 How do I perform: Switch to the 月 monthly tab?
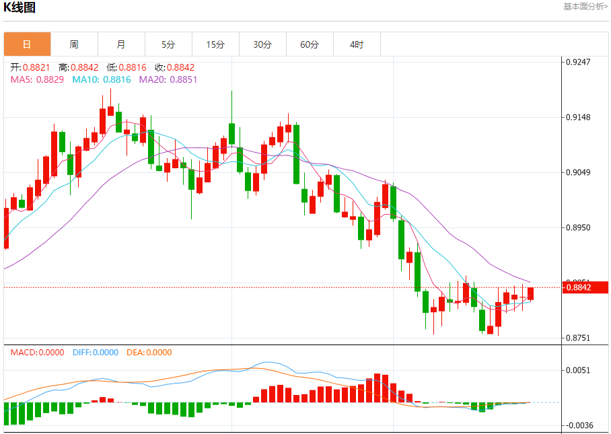tap(121, 44)
